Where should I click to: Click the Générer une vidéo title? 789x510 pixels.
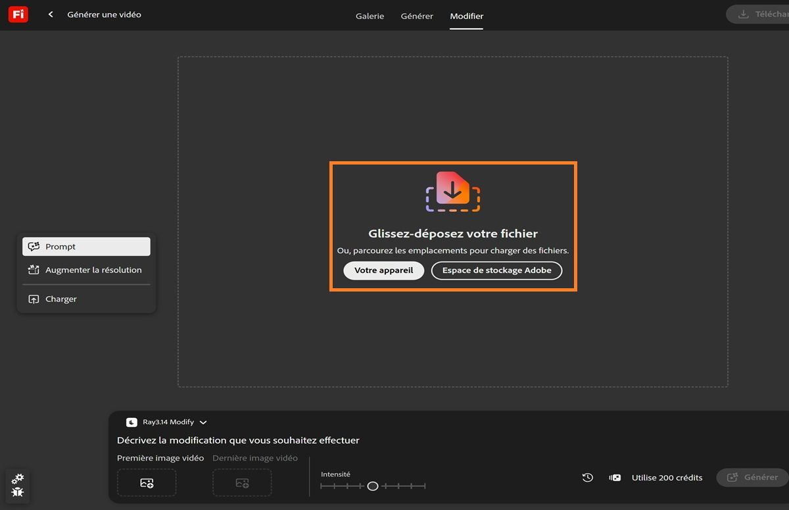pos(104,14)
